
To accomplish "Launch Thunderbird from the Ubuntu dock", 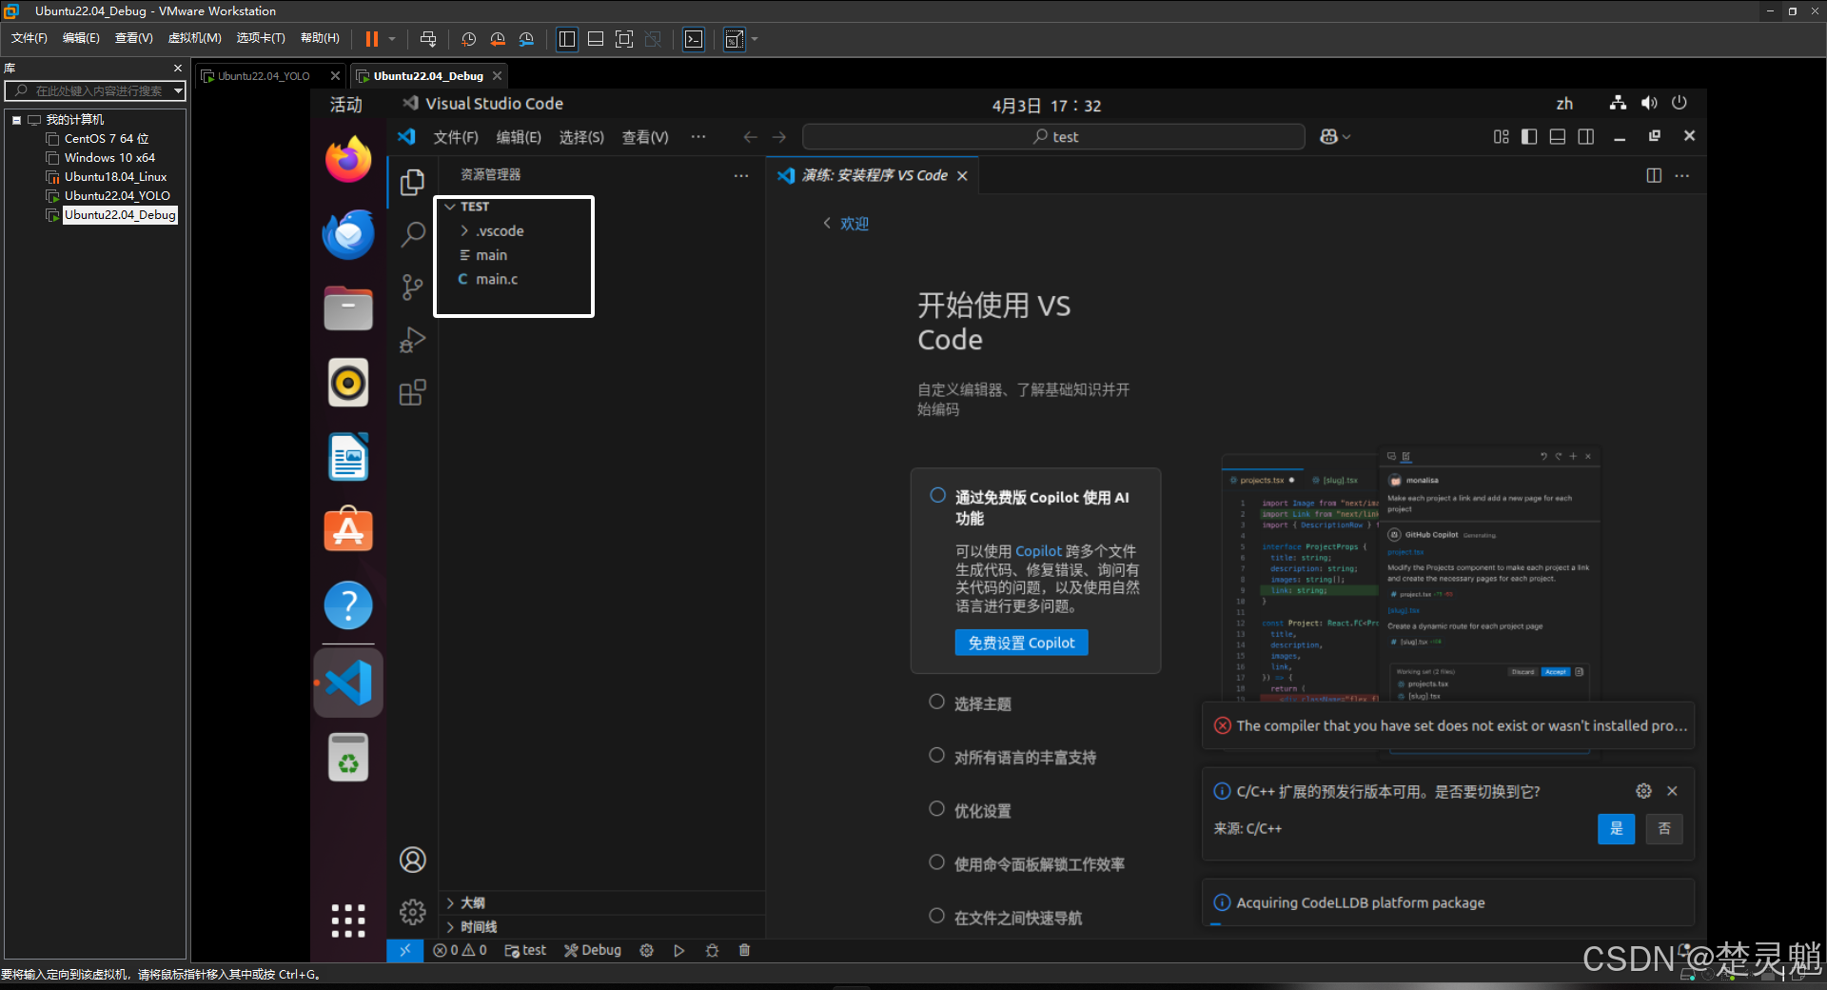I will (348, 234).
